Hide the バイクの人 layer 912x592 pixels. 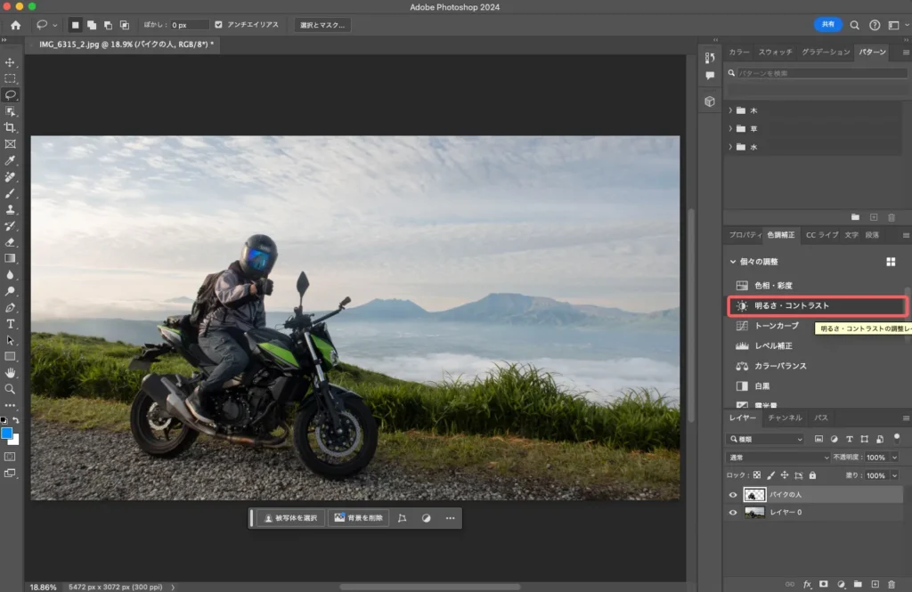733,495
